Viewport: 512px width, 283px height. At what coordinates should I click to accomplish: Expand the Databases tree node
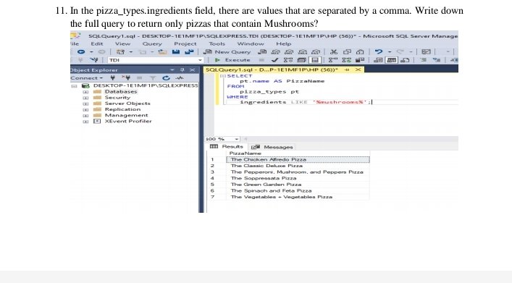point(85,92)
